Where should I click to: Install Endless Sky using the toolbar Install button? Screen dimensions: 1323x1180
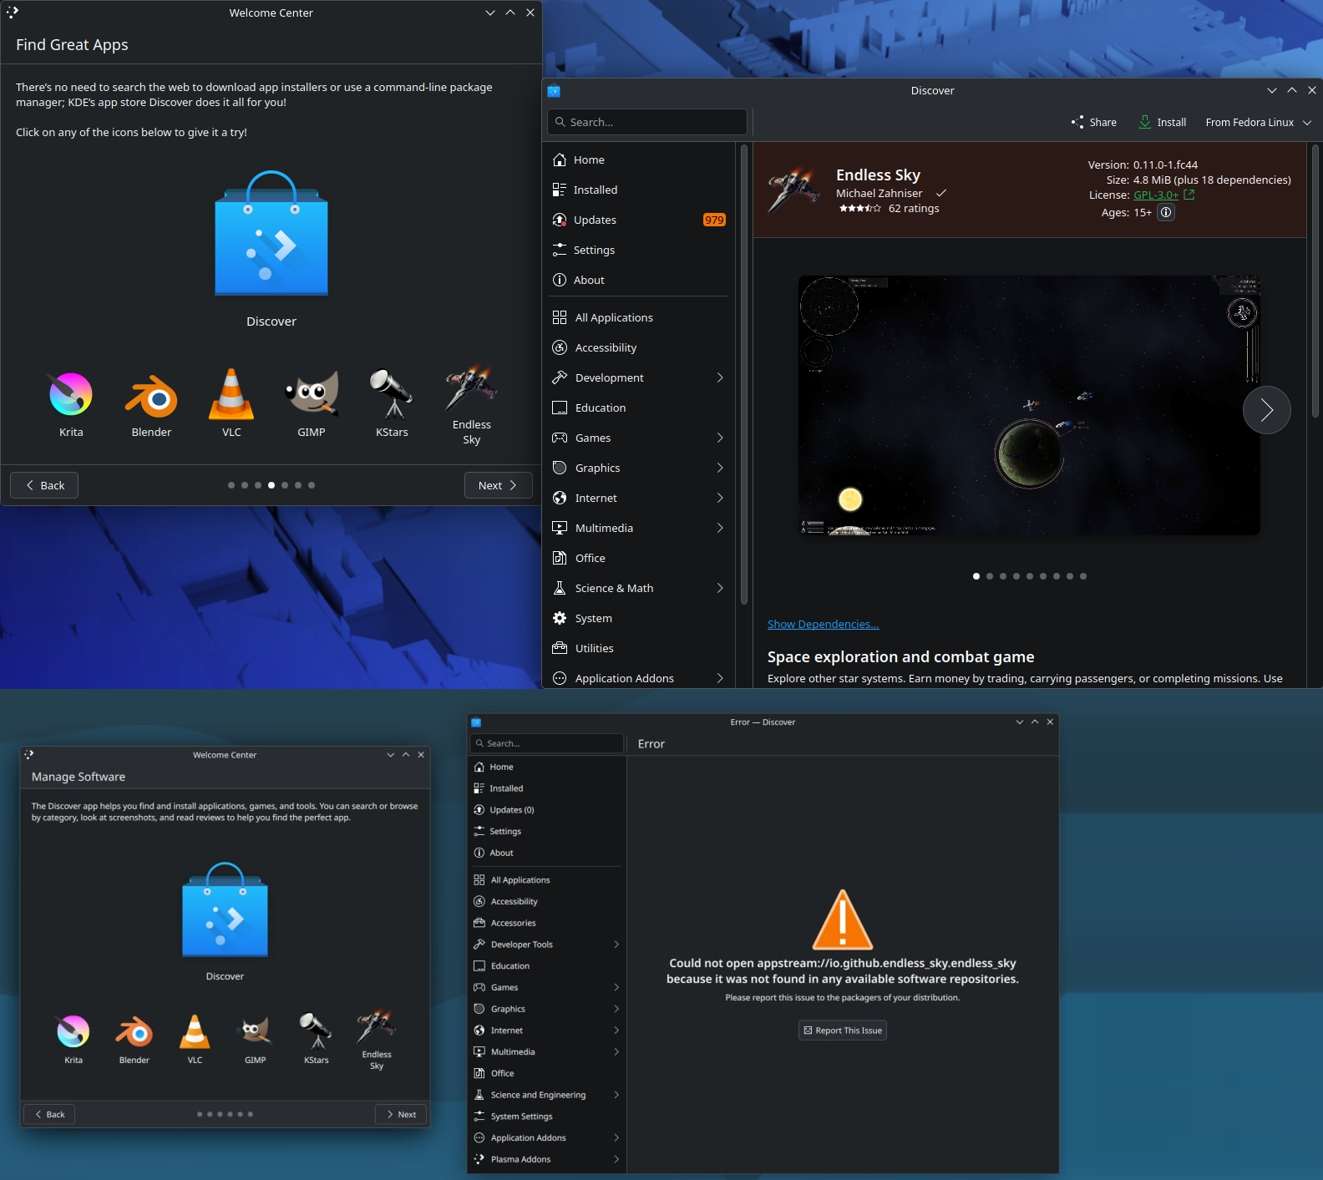pos(1162,122)
